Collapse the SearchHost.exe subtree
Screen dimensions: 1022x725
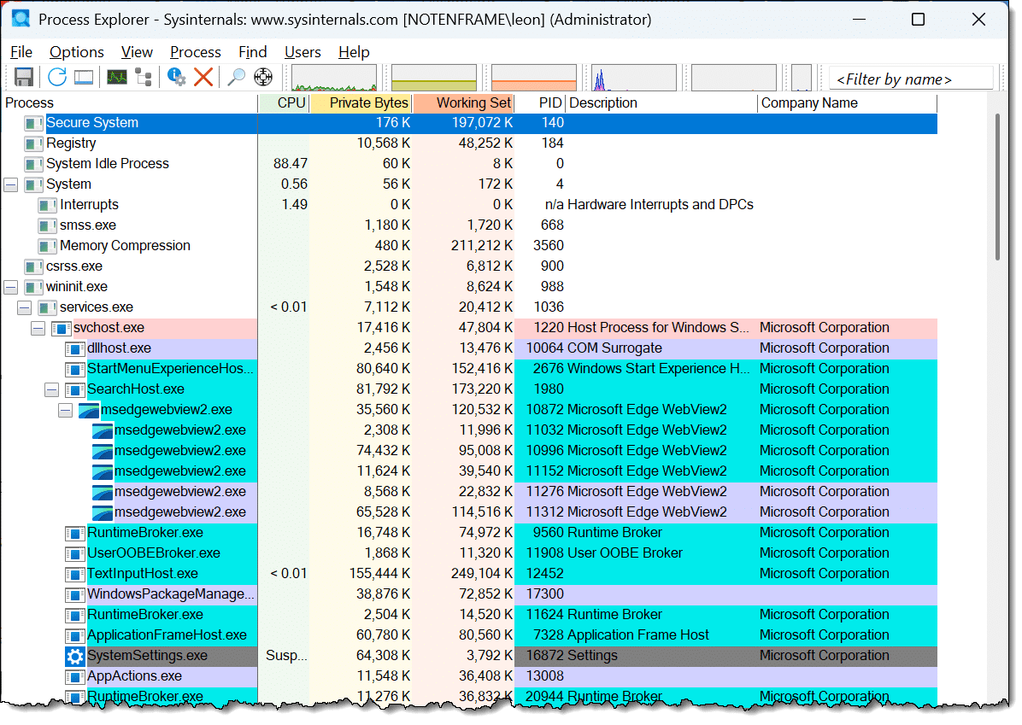click(51, 389)
